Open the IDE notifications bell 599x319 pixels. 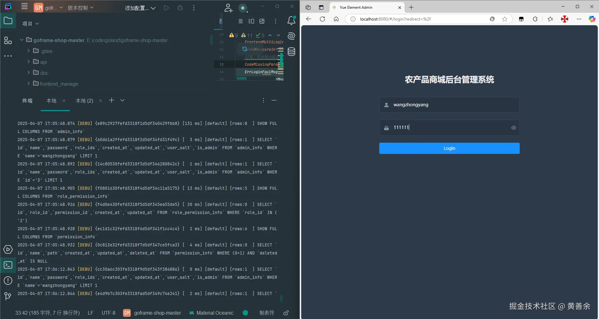pyautogui.click(x=291, y=21)
